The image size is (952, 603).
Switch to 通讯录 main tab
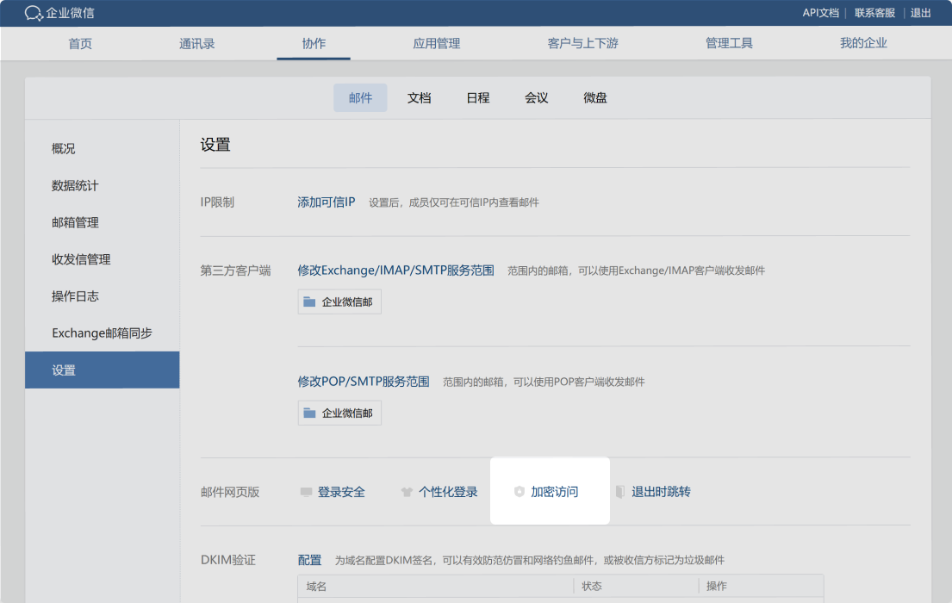pyautogui.click(x=196, y=44)
